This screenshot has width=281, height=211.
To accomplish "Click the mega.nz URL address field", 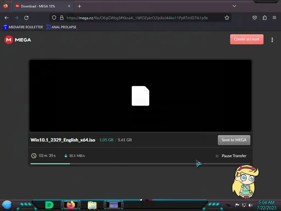I will pos(137,18).
